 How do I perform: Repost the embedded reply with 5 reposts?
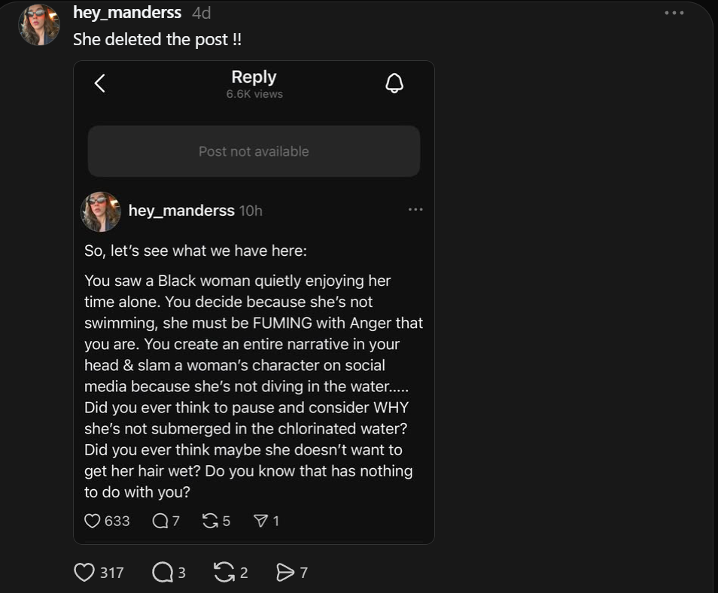[210, 521]
